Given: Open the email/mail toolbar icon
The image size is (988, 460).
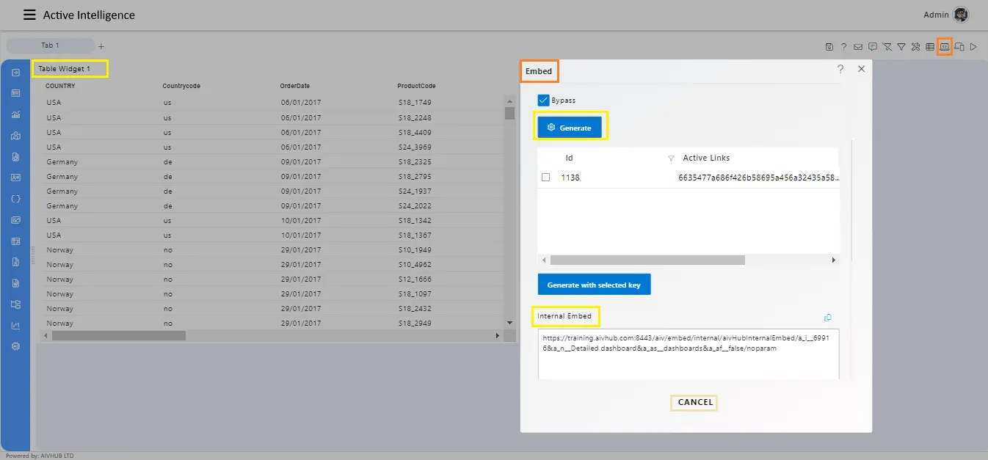Looking at the screenshot, I should [857, 46].
